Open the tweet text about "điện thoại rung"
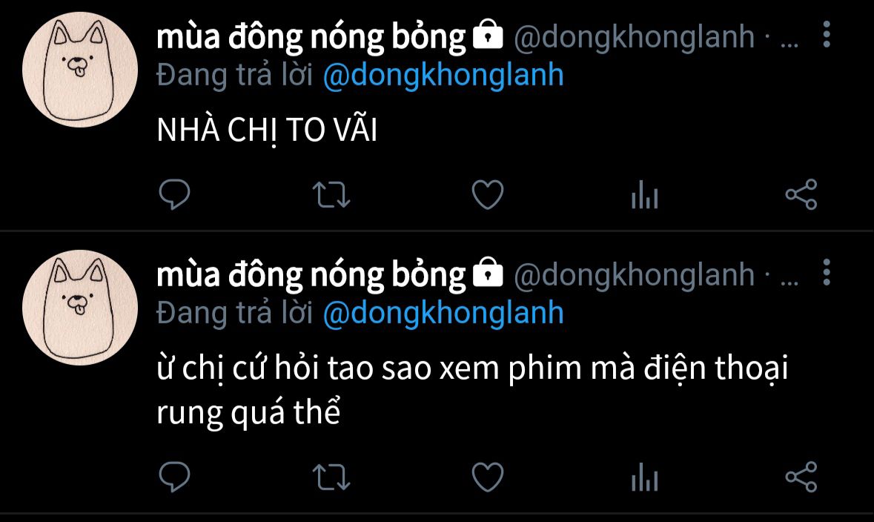 click(472, 390)
